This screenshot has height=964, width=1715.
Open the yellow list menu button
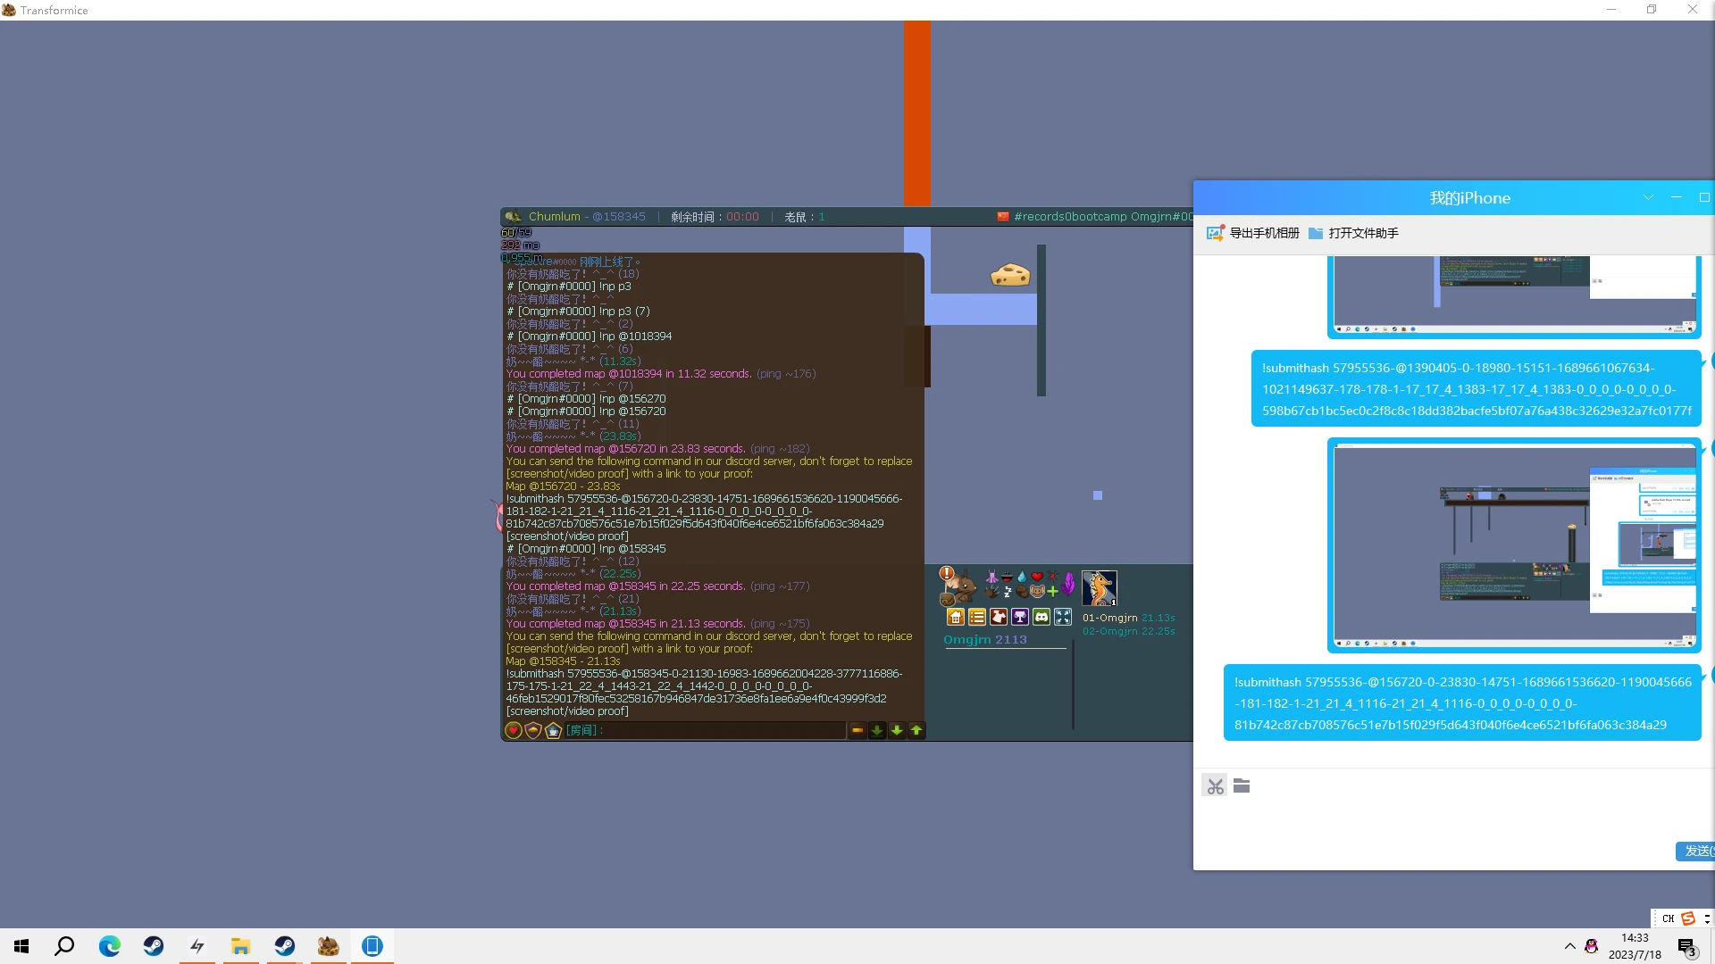pyautogui.click(x=976, y=617)
